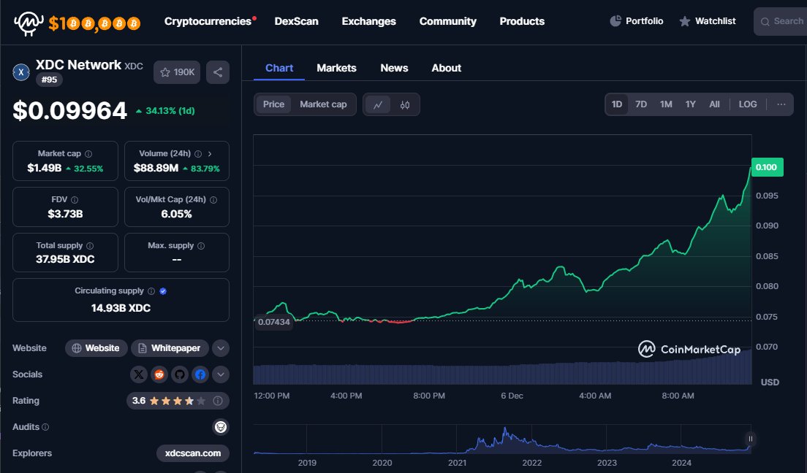This screenshot has height=473, width=807.
Task: Click the timeline range slider handle
Action: 751,439
